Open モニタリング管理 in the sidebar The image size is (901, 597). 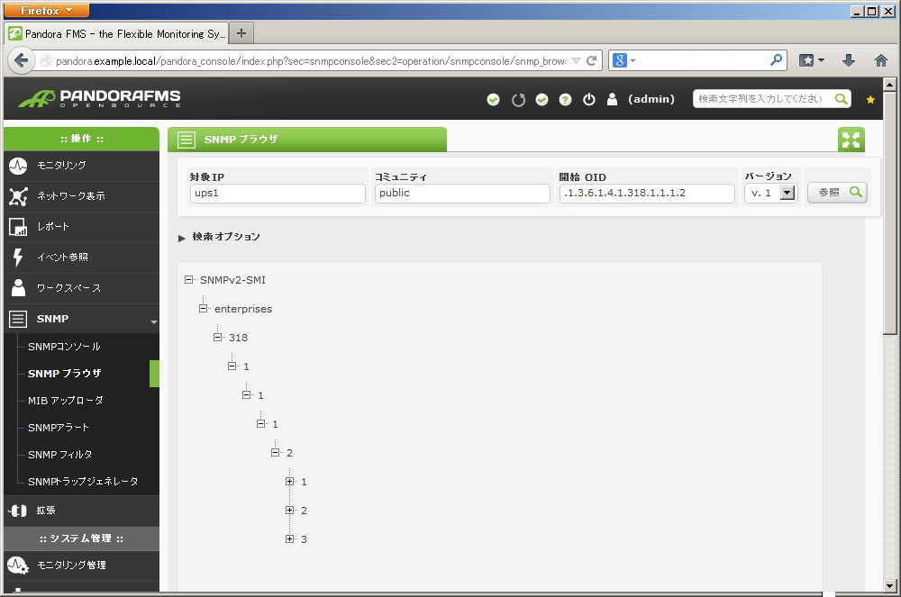point(71,565)
